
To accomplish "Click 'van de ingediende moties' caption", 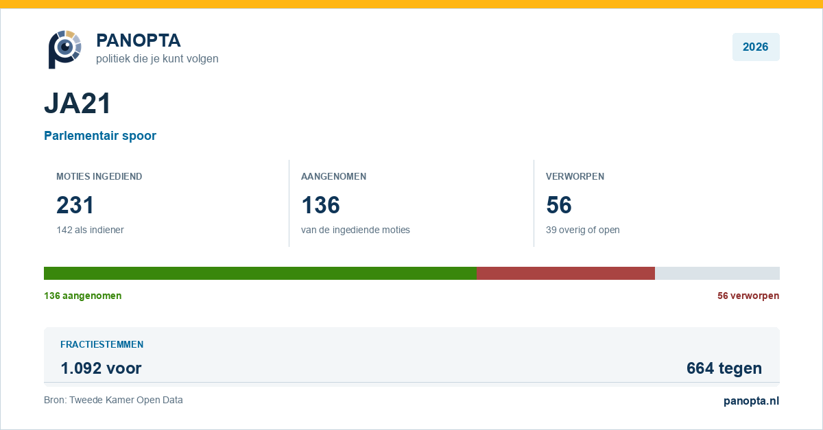I will 355,230.
